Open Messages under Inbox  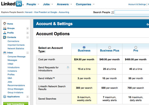tap(12, 60)
